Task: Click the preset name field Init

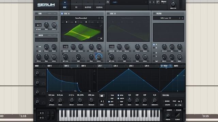Action: tap(129, 2)
